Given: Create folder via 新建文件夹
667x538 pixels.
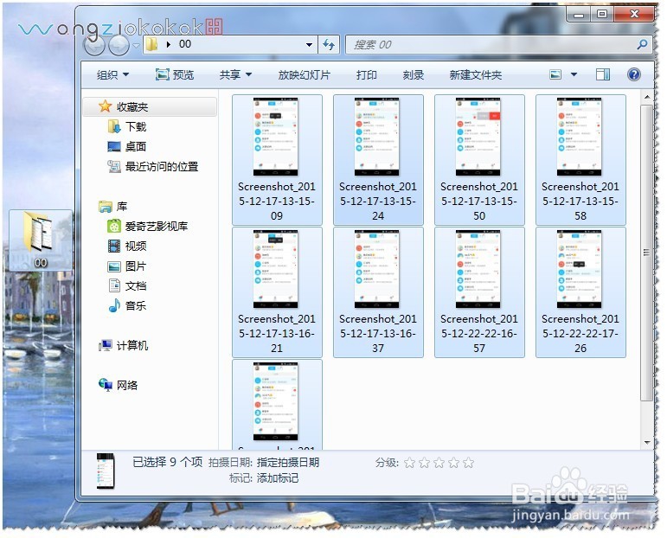Looking at the screenshot, I should click(475, 75).
